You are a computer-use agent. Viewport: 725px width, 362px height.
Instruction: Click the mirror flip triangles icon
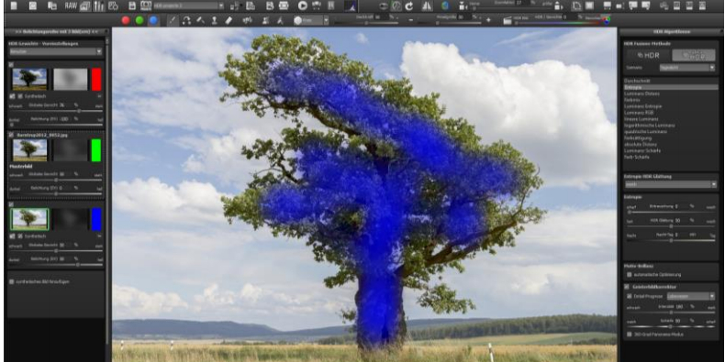click(x=427, y=6)
